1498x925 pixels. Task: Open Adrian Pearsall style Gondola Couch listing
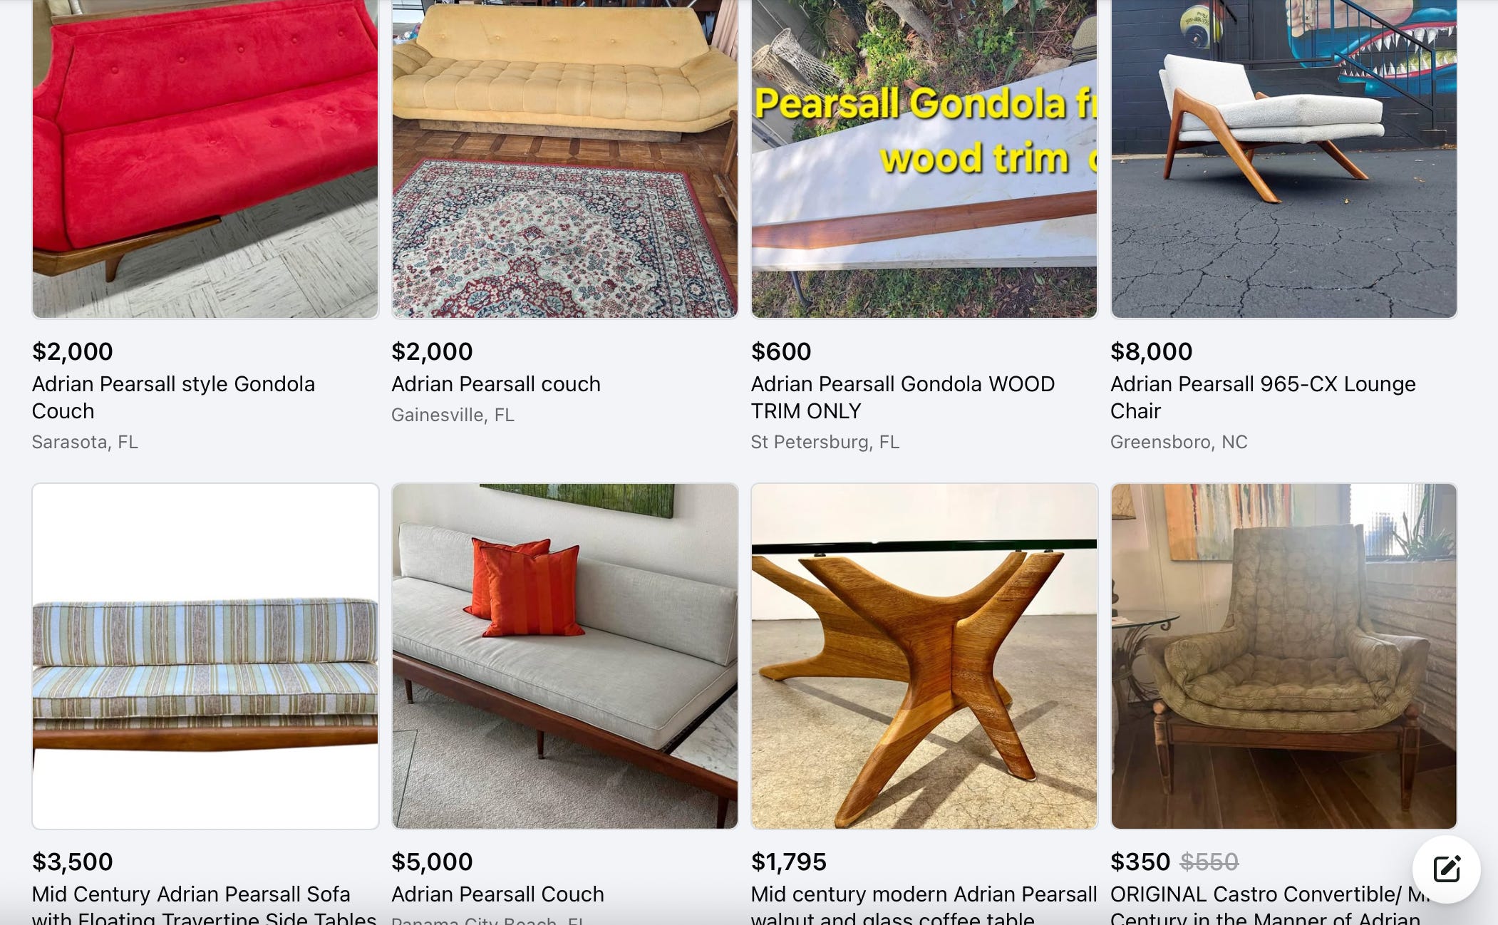(x=173, y=397)
